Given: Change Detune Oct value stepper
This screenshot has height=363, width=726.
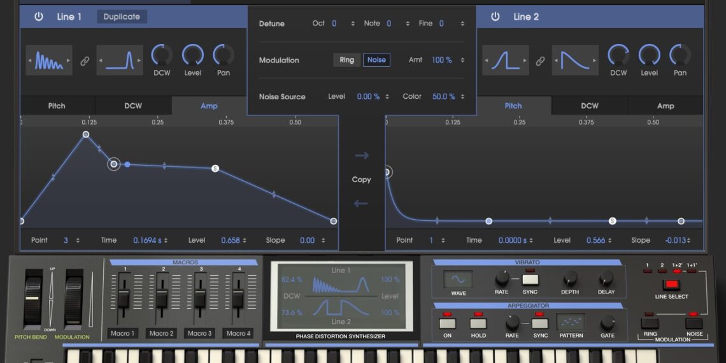Looking at the screenshot, I should click(353, 24).
